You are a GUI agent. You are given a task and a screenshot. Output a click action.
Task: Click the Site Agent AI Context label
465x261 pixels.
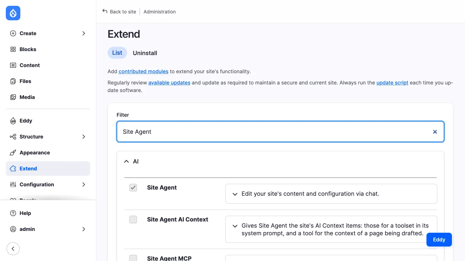[x=178, y=219]
